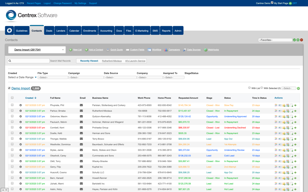The width and height of the screenshot is (308, 192).
Task: Click the email envelope icon for Phuprate, Phil
Action: click(x=81, y=105)
